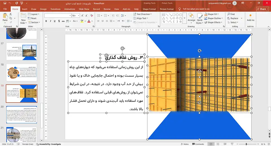Select the Oval shape in the shapes gallery
Image resolution: width=271 pixels, height=146 pixels.
point(177,15)
